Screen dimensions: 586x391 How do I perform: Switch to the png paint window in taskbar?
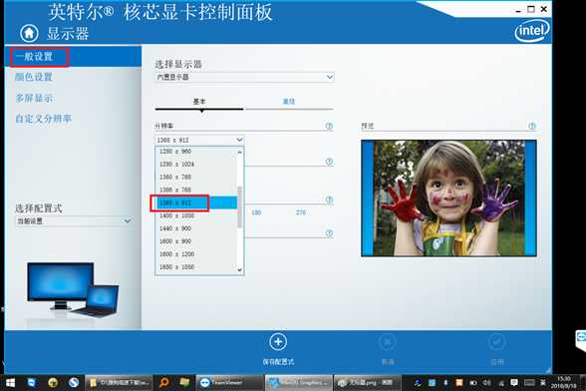367,383
